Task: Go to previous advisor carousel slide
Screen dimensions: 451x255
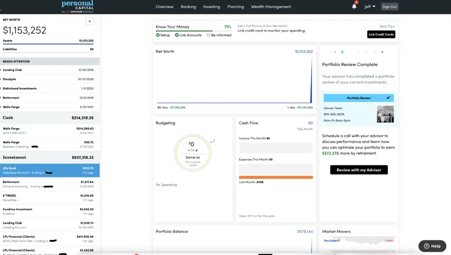Action: [335, 52]
